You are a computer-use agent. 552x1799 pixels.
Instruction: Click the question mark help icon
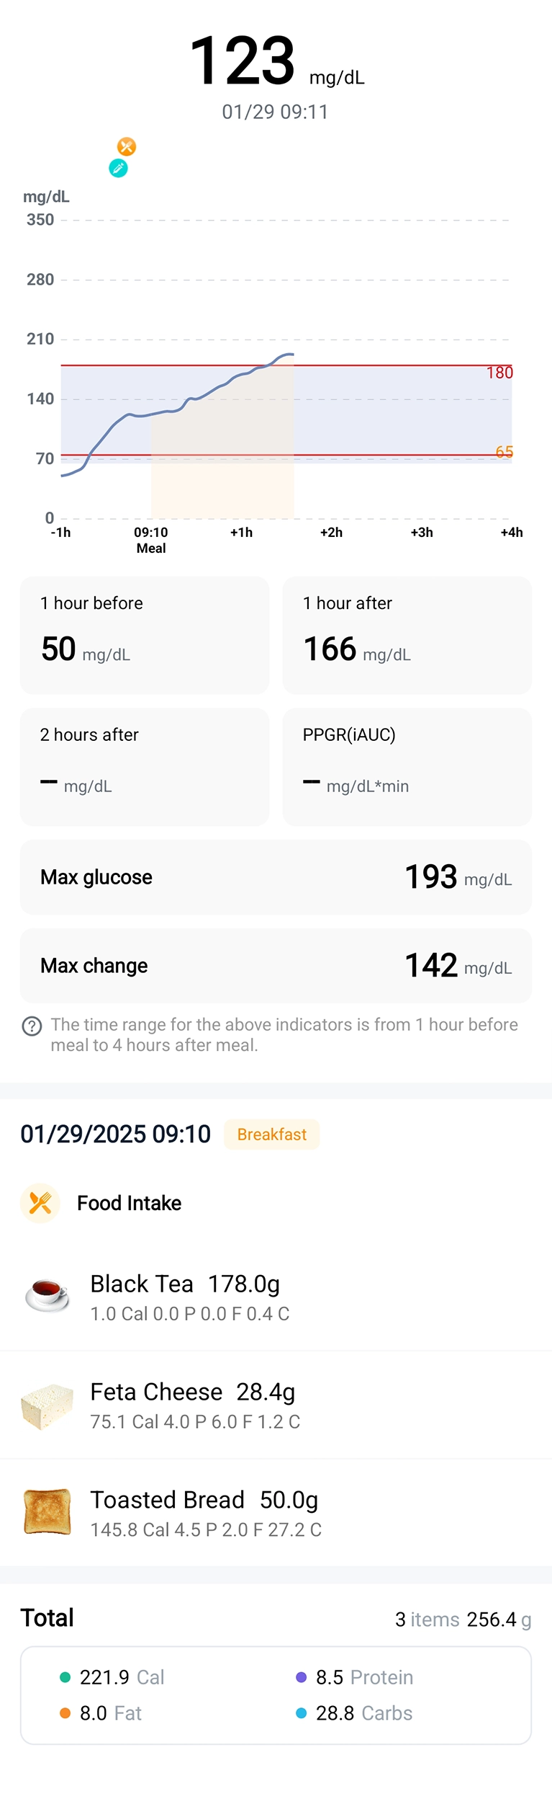coord(32,1026)
